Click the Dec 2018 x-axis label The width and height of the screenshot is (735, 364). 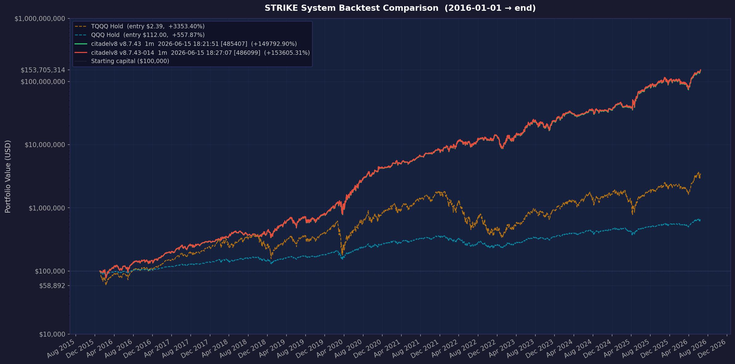[x=252, y=348]
